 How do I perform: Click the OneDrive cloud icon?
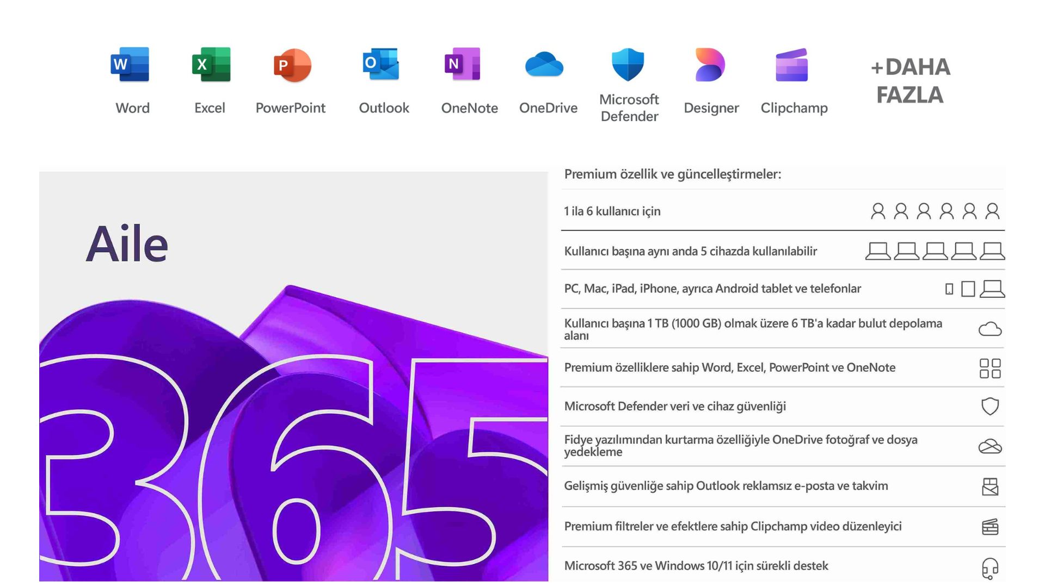pyautogui.click(x=544, y=65)
